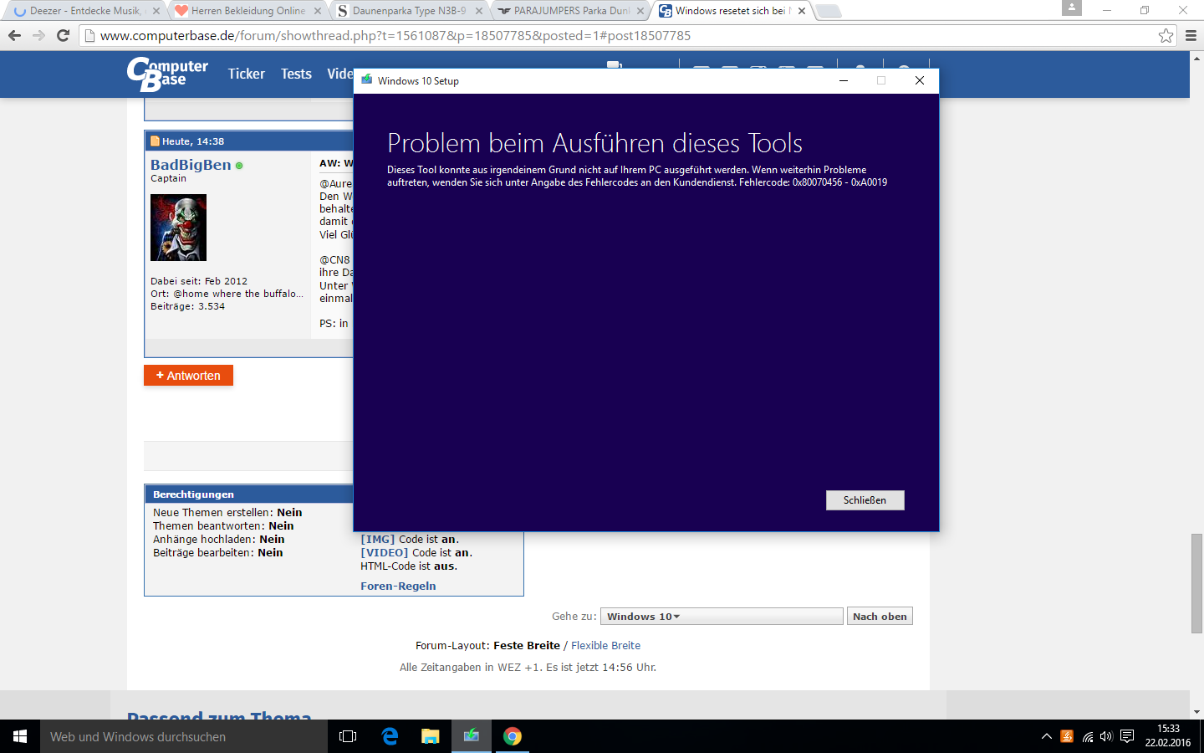Click the ComputerBase logo

tap(167, 74)
